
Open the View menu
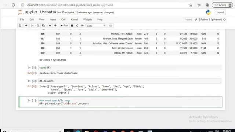(x=41, y=19)
